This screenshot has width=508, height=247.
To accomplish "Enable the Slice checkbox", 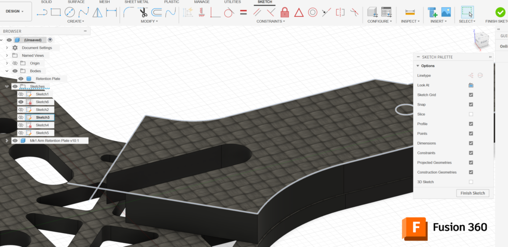I will coord(471,114).
